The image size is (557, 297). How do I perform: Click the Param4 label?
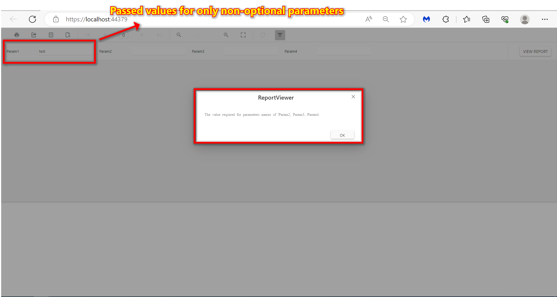pyautogui.click(x=291, y=52)
